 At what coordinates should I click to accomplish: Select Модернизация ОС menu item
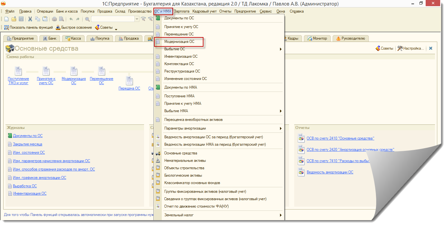219,42
